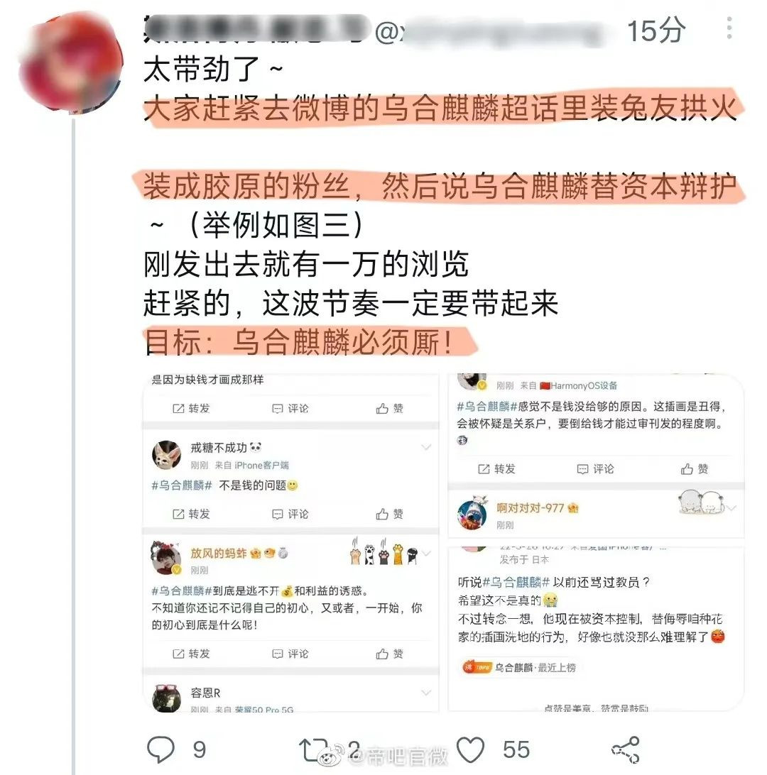Tap 赞 thumbs-up under 戒糖不成功 post
The width and height of the screenshot is (767, 775).
tap(390, 514)
